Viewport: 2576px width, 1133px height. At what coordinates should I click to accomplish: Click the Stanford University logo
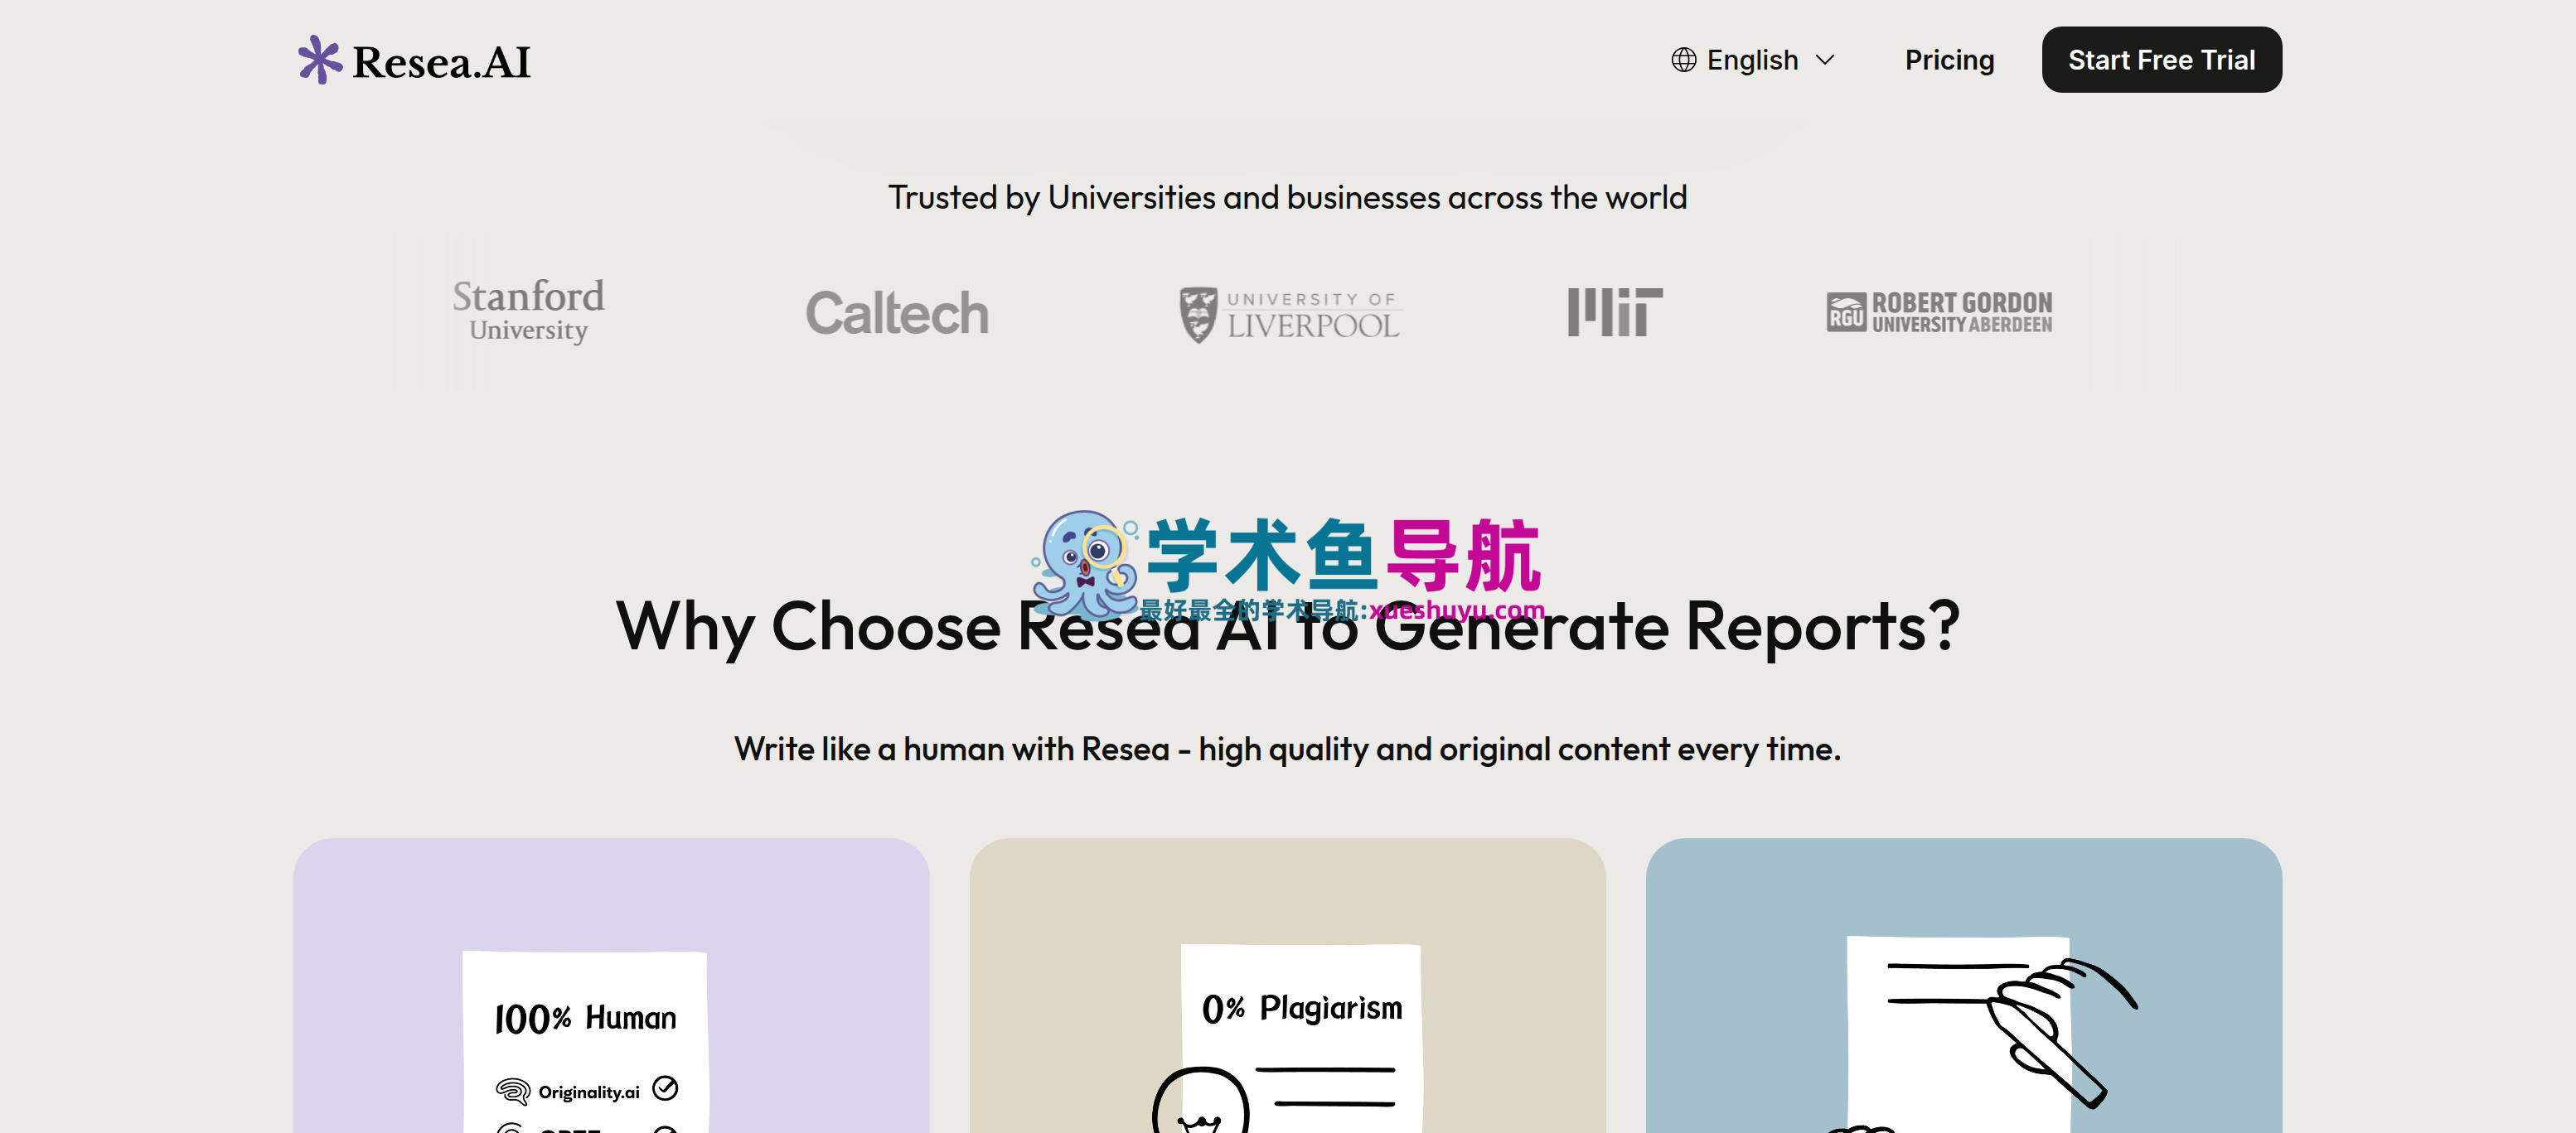[x=528, y=311]
